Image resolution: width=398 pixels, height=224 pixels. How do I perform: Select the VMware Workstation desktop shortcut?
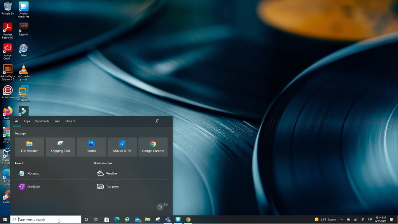pyautogui.click(x=23, y=93)
